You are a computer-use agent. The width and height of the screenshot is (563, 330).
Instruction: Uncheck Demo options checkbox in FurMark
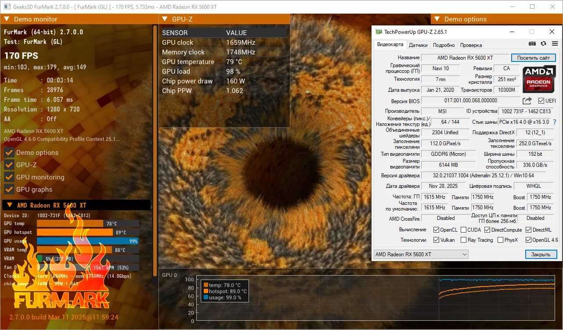[9, 153]
